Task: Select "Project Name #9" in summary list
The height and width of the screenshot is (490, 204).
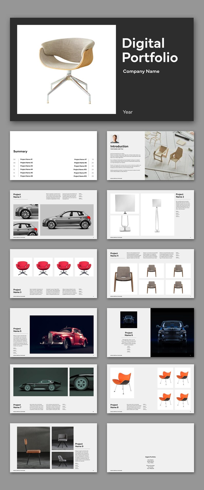Action: point(80,166)
